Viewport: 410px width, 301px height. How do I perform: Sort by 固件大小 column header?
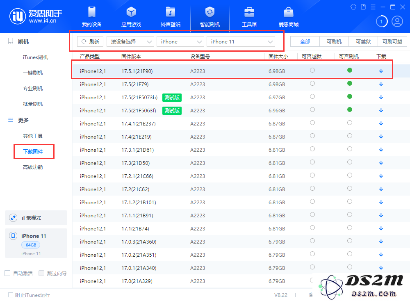click(x=278, y=56)
